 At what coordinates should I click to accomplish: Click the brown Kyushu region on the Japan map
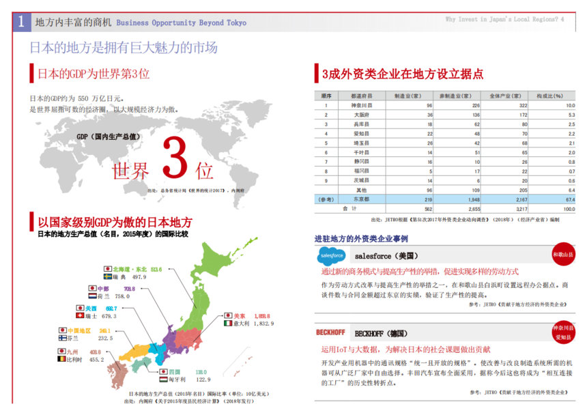(x=117, y=374)
